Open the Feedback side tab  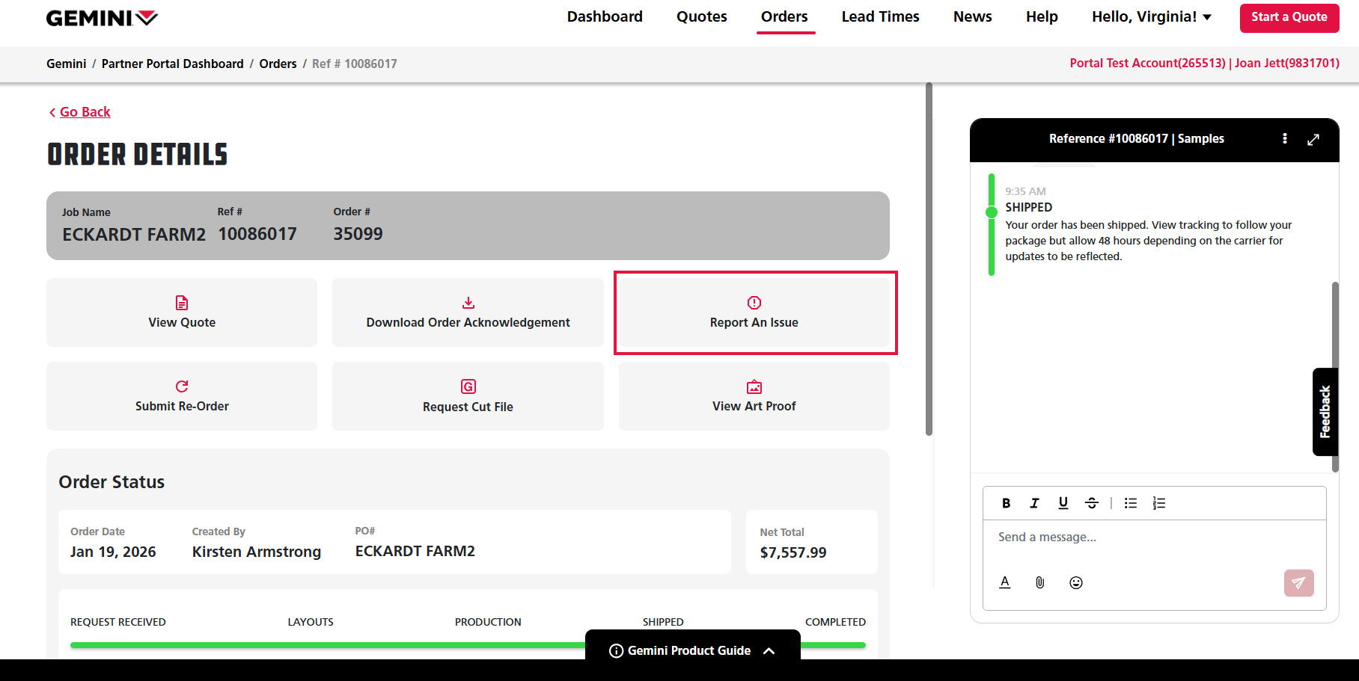1325,412
